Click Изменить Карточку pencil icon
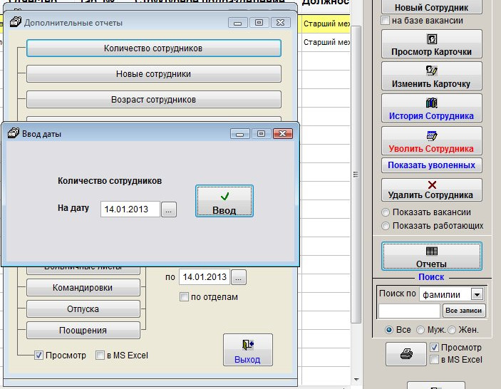 click(432, 71)
